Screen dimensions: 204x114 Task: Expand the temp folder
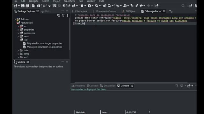[18, 54]
